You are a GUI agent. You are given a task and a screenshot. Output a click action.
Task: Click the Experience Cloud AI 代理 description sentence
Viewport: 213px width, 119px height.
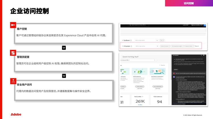coord(61,35)
